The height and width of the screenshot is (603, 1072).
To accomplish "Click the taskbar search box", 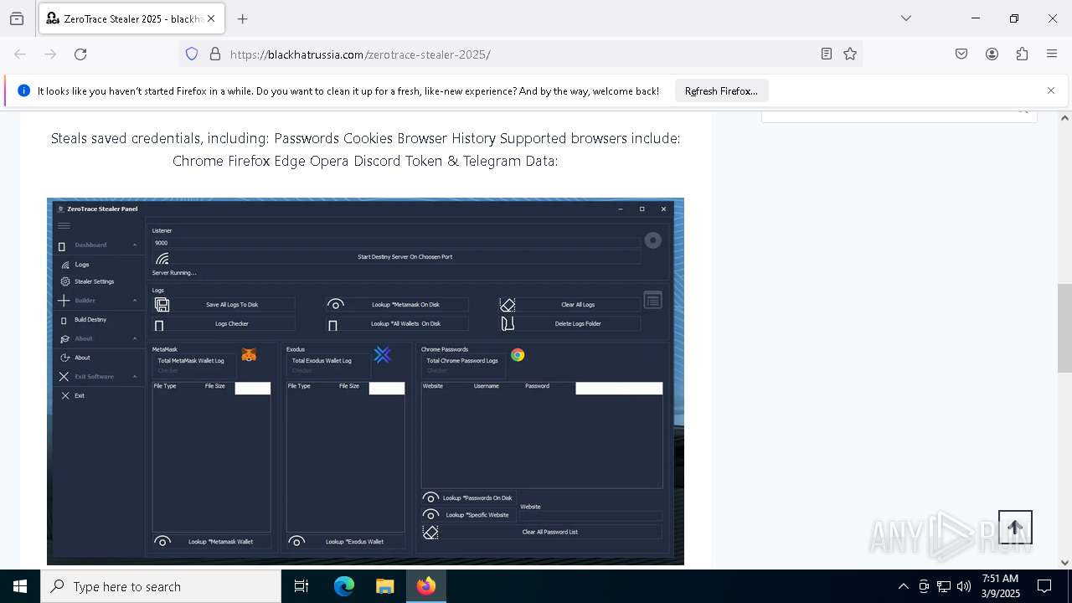I will [161, 586].
